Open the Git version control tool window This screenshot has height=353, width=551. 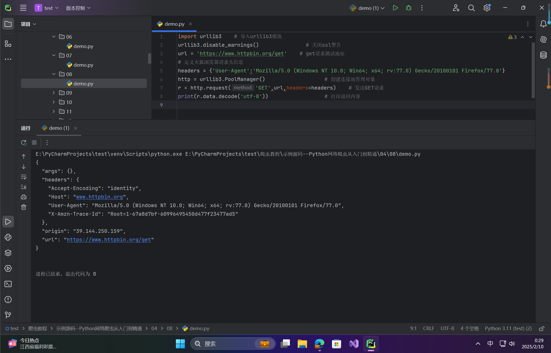tap(8, 315)
